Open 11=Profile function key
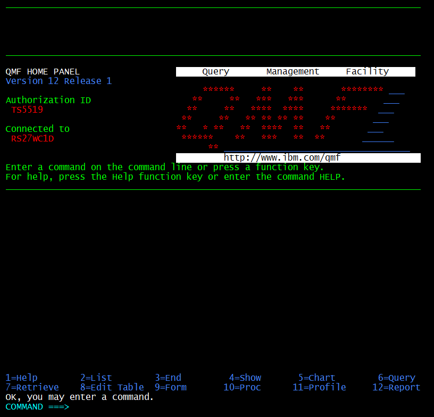 click(x=320, y=387)
